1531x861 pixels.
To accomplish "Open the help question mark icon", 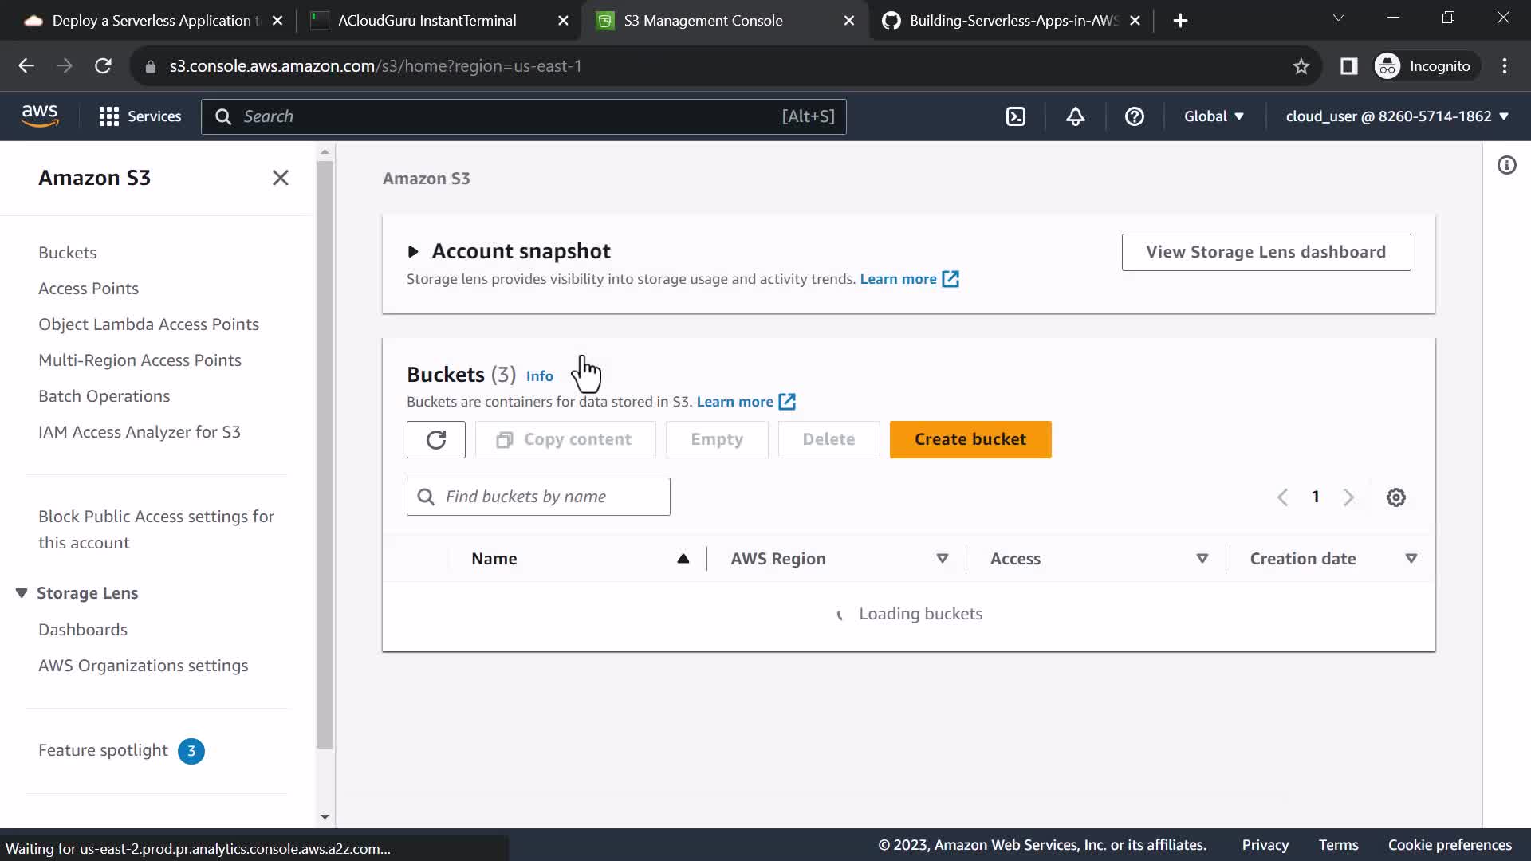I will click(1134, 116).
